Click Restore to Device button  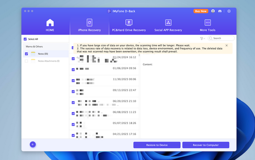pyautogui.click(x=157, y=145)
